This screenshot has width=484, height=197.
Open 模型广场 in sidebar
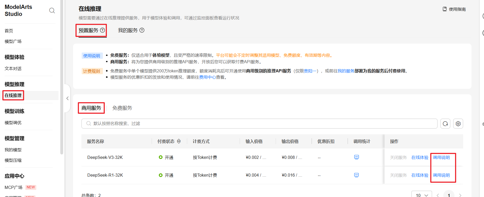(x=13, y=41)
